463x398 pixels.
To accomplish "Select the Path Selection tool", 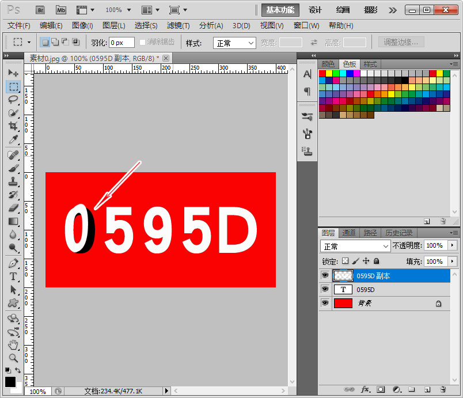I will pyautogui.click(x=13, y=290).
